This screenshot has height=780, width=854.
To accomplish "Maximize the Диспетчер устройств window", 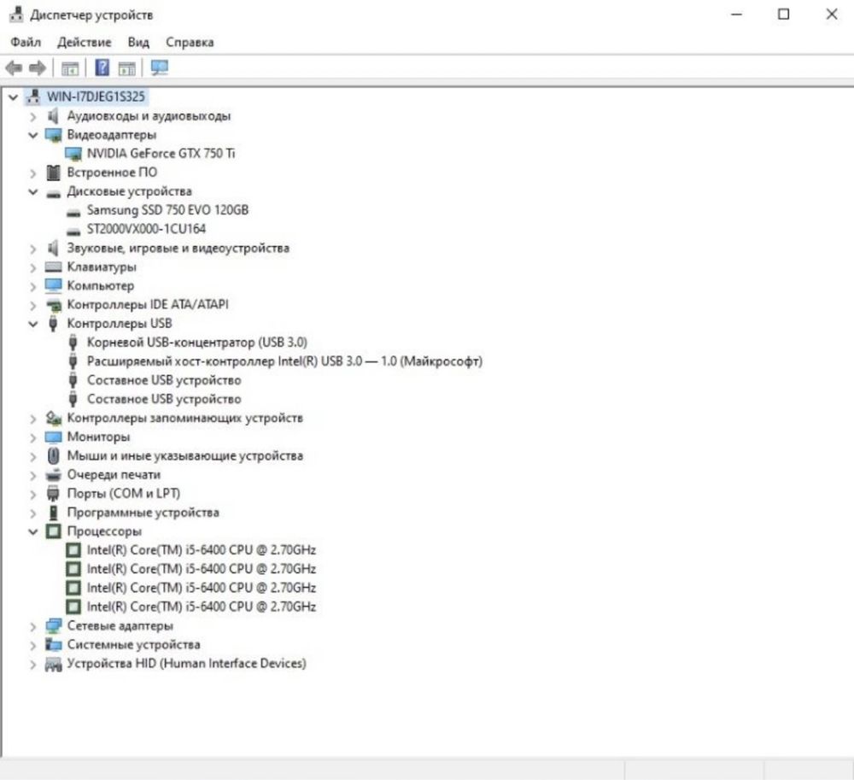I will pyautogui.click(x=784, y=15).
